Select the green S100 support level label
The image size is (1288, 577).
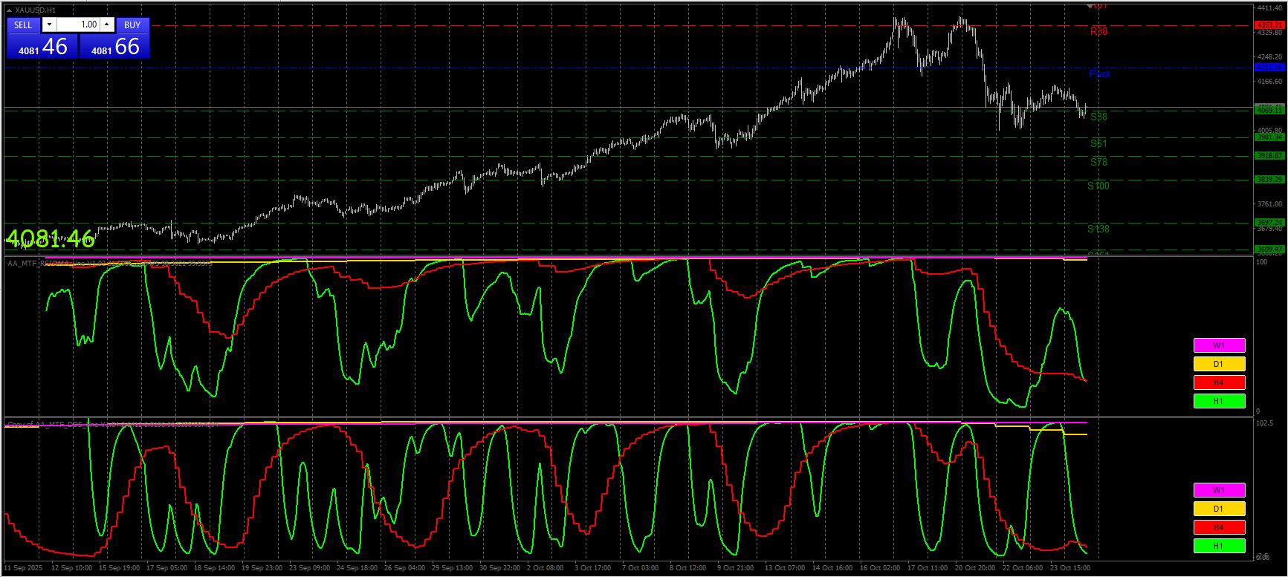click(x=1098, y=186)
